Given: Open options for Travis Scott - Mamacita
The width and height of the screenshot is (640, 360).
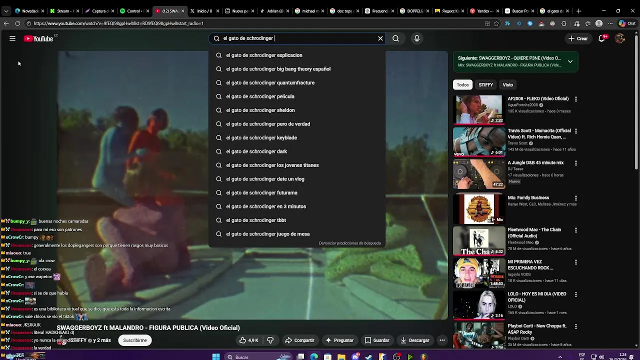Looking at the screenshot, I should [575, 131].
